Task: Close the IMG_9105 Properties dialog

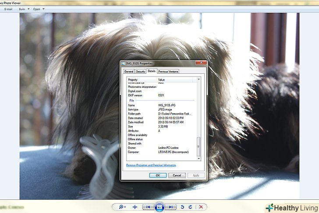Action: [x=203, y=64]
